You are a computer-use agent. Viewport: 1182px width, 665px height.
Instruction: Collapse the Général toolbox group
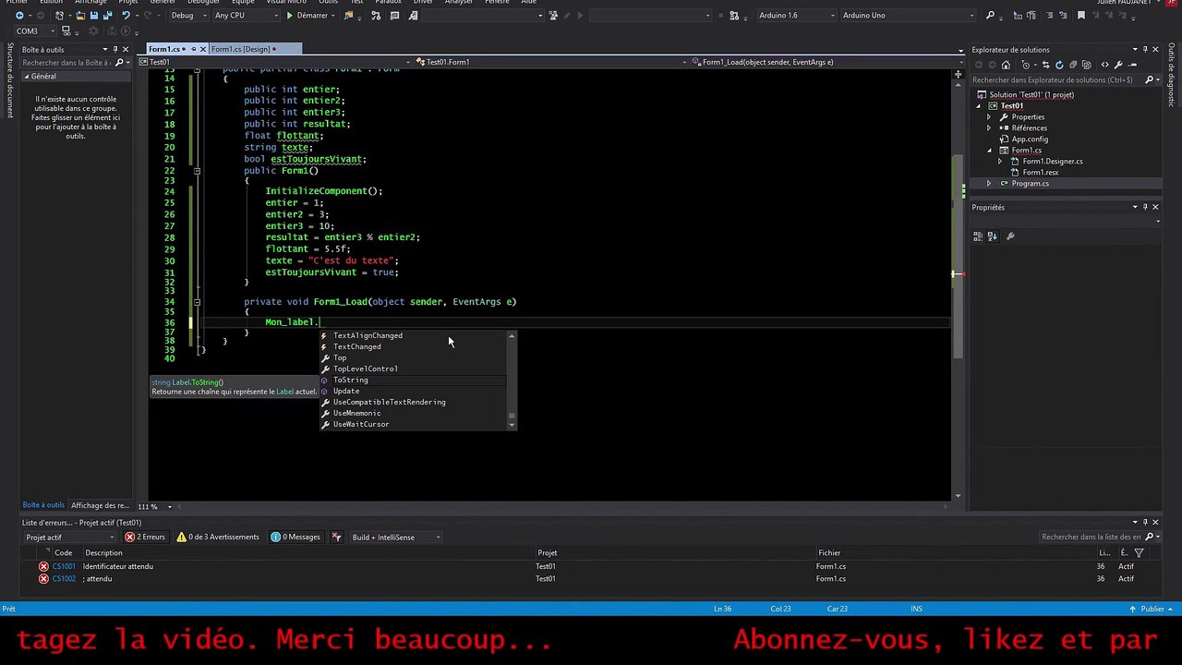tap(27, 77)
